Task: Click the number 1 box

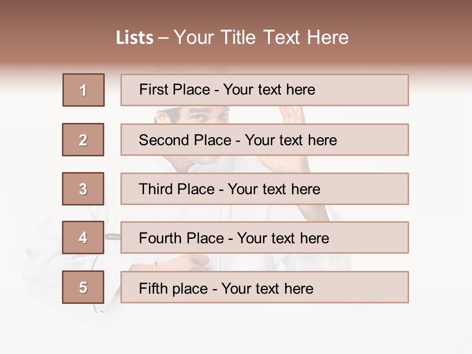Action: 83,90
